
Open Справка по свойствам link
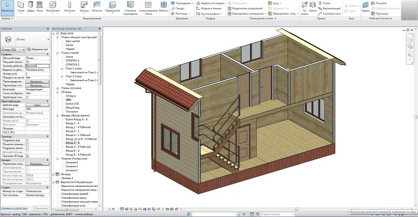14,208
